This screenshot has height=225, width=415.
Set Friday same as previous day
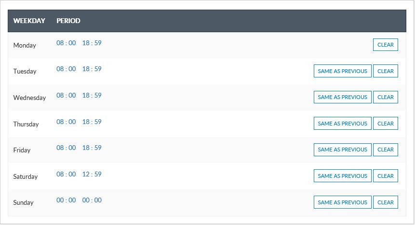pos(342,150)
